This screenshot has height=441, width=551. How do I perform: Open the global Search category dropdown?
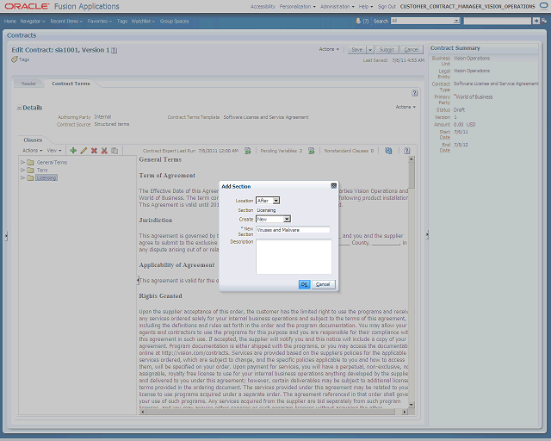tap(456, 21)
